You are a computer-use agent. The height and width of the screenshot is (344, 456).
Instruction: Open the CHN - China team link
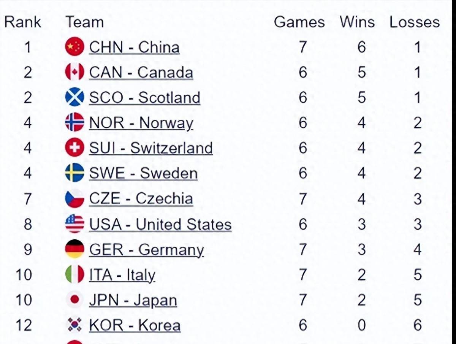pos(134,48)
